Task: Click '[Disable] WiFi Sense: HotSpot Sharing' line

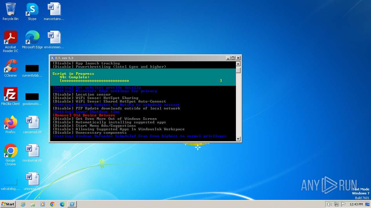Action: click(95, 98)
